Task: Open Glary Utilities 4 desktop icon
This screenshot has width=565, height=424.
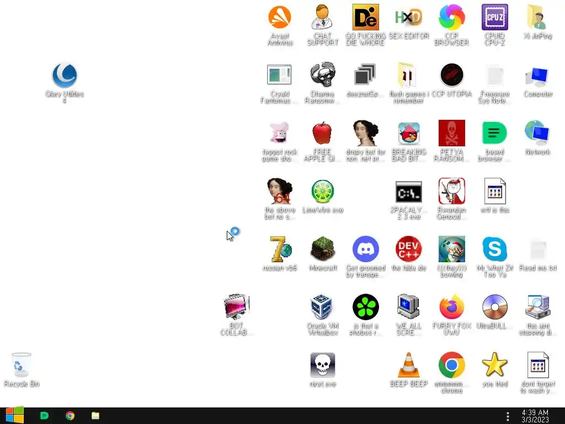Action: (65, 75)
